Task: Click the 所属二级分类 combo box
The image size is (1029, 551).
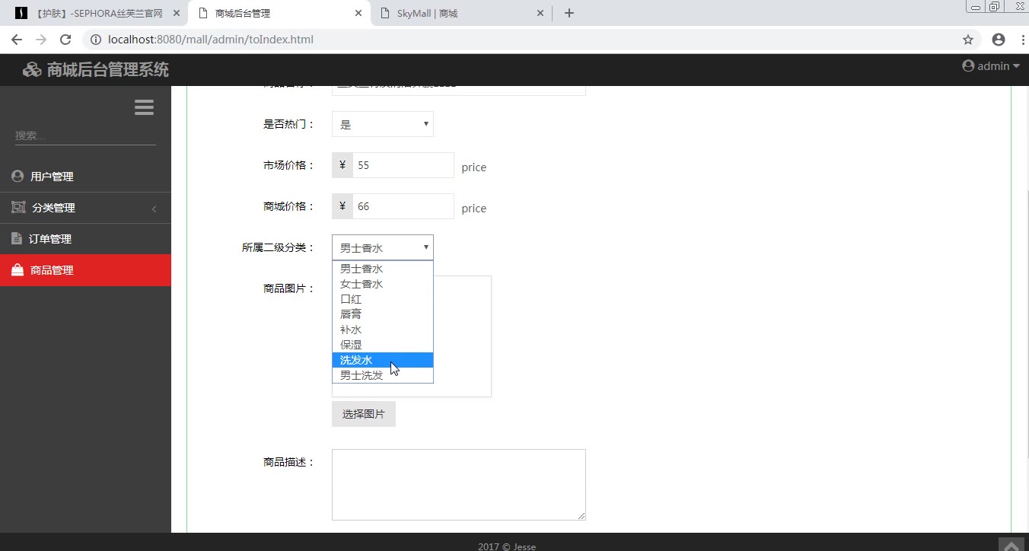Action: coord(383,247)
